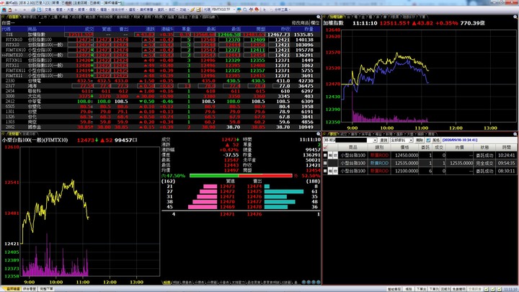Click the 智能客服 button in the status bar
The height and width of the screenshot is (292, 519).
click(x=394, y=289)
